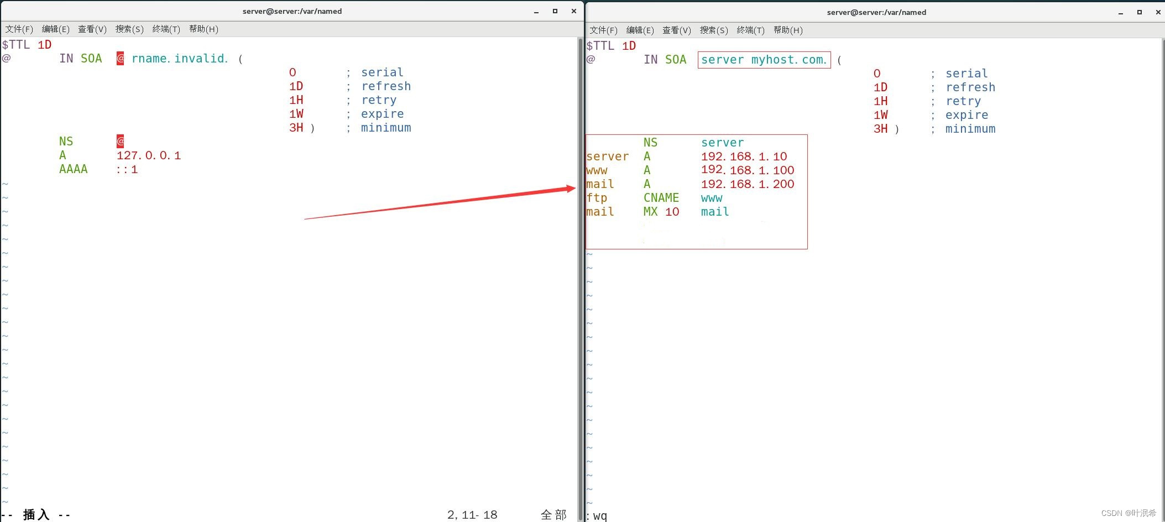Open 搜索(S) menu in right terminal window
This screenshot has height=522, width=1165.
[714, 30]
